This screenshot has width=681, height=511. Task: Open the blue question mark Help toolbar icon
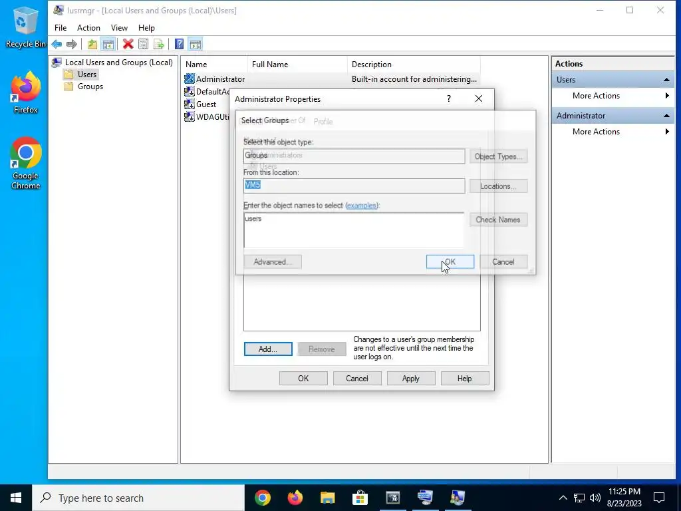pos(179,44)
